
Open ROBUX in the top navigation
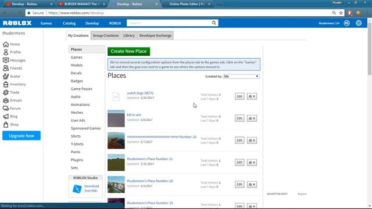115,23
